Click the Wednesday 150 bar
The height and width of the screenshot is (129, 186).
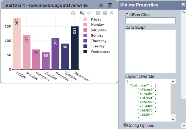[74, 48]
